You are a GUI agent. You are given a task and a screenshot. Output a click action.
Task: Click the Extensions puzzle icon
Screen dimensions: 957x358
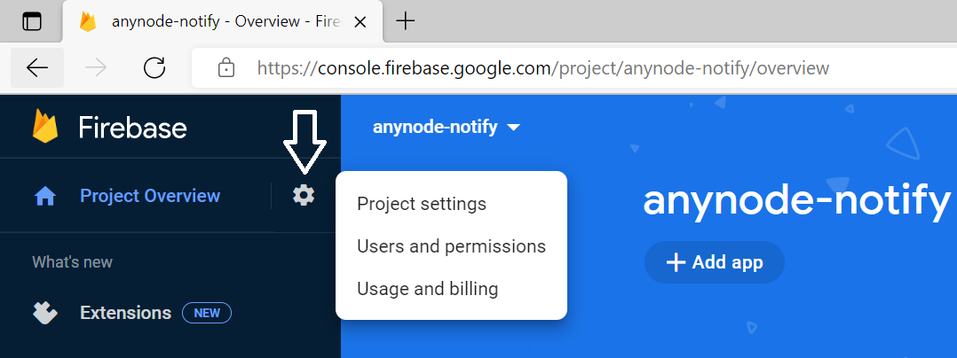[x=45, y=313]
